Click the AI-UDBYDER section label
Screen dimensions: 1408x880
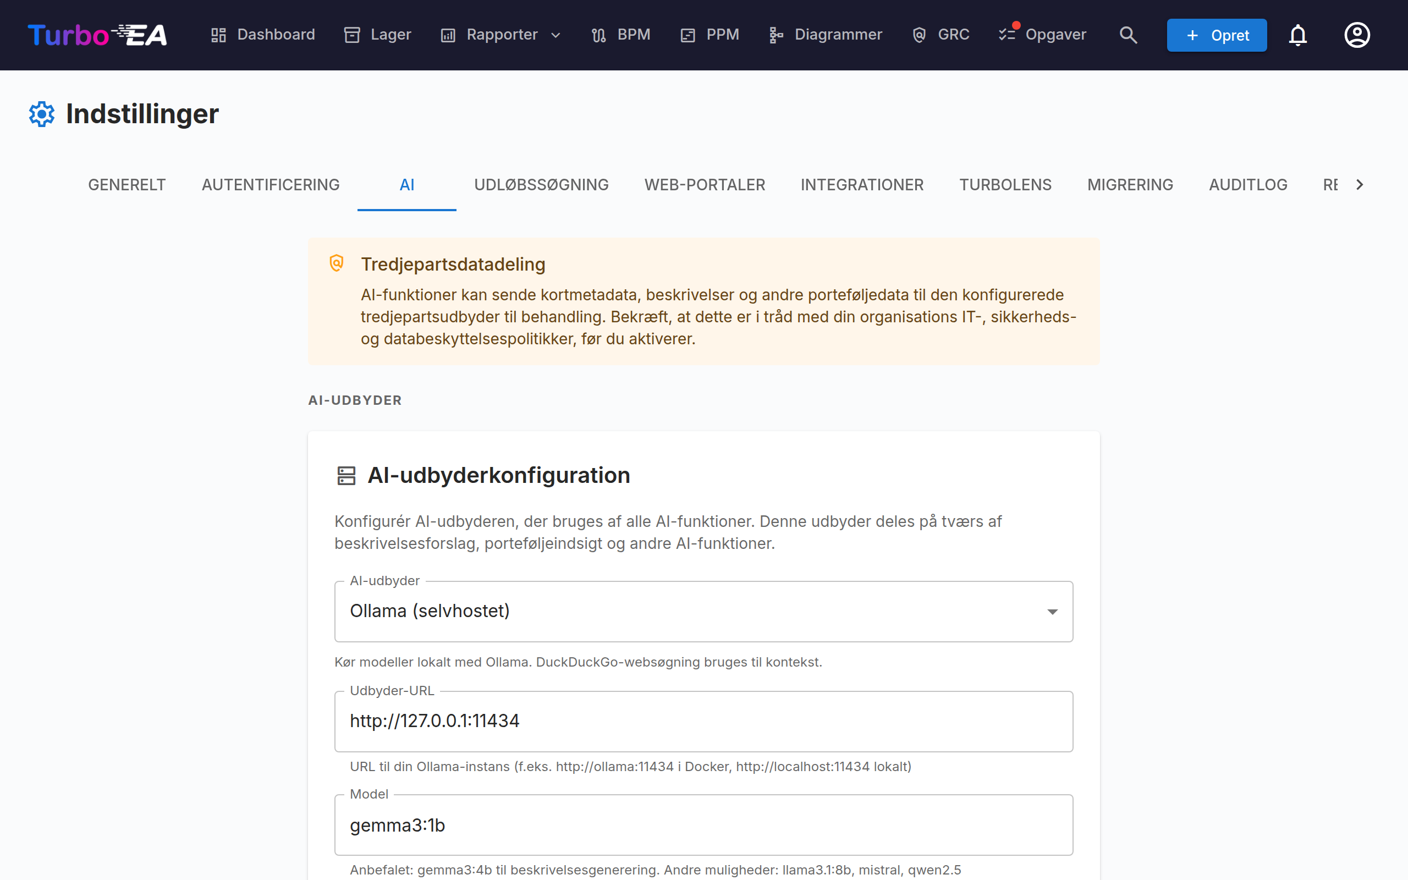[355, 400]
